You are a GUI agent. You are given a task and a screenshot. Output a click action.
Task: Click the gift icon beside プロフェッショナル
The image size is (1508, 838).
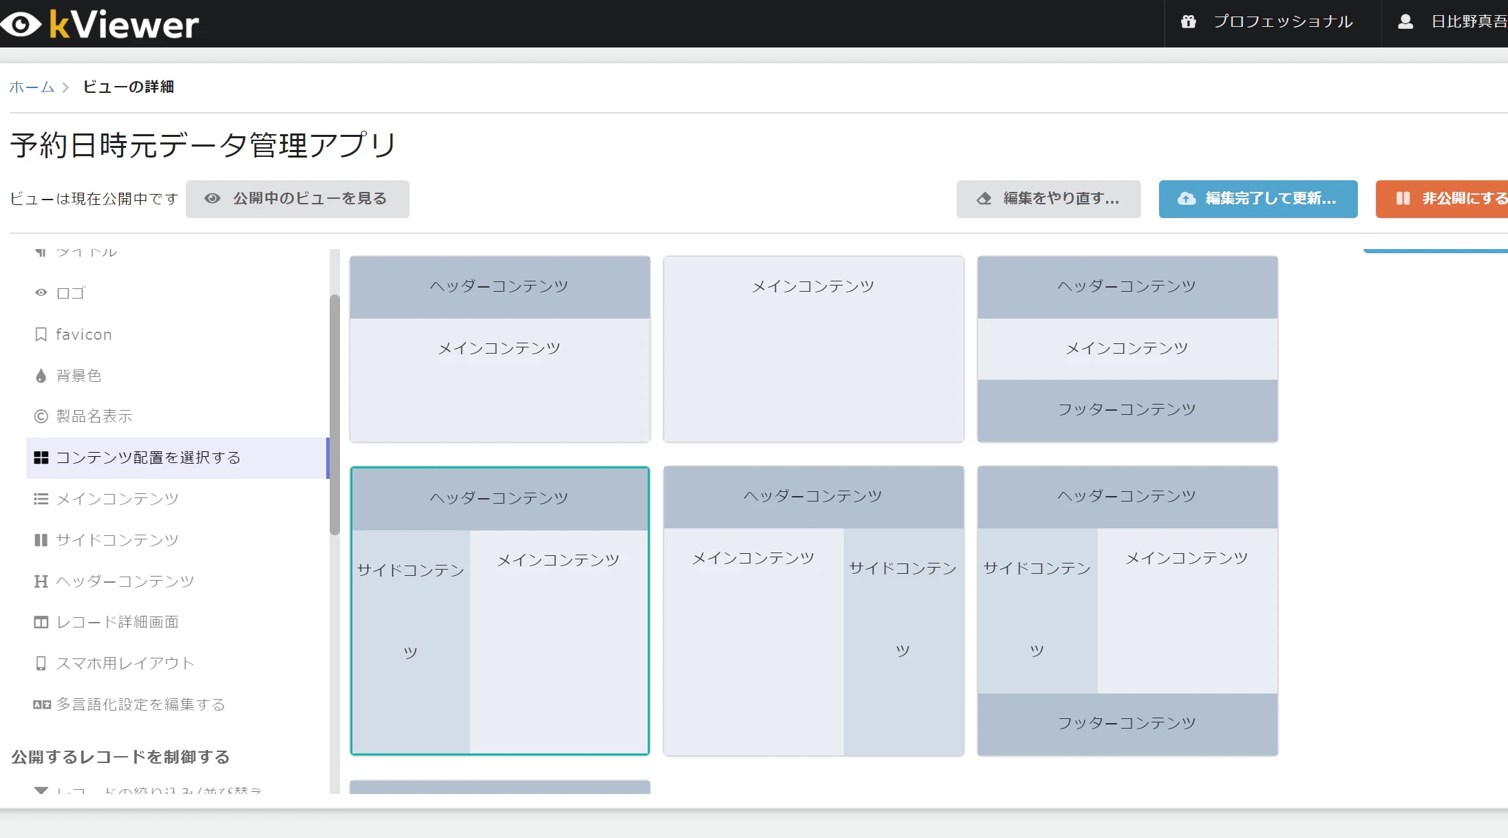1188,21
